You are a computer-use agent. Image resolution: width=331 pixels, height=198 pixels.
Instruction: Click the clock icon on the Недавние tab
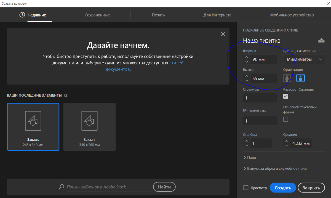22,15
